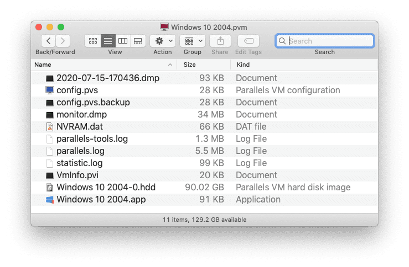Open the Action gear menu
Viewport: 409px width, 267px height.
163,41
